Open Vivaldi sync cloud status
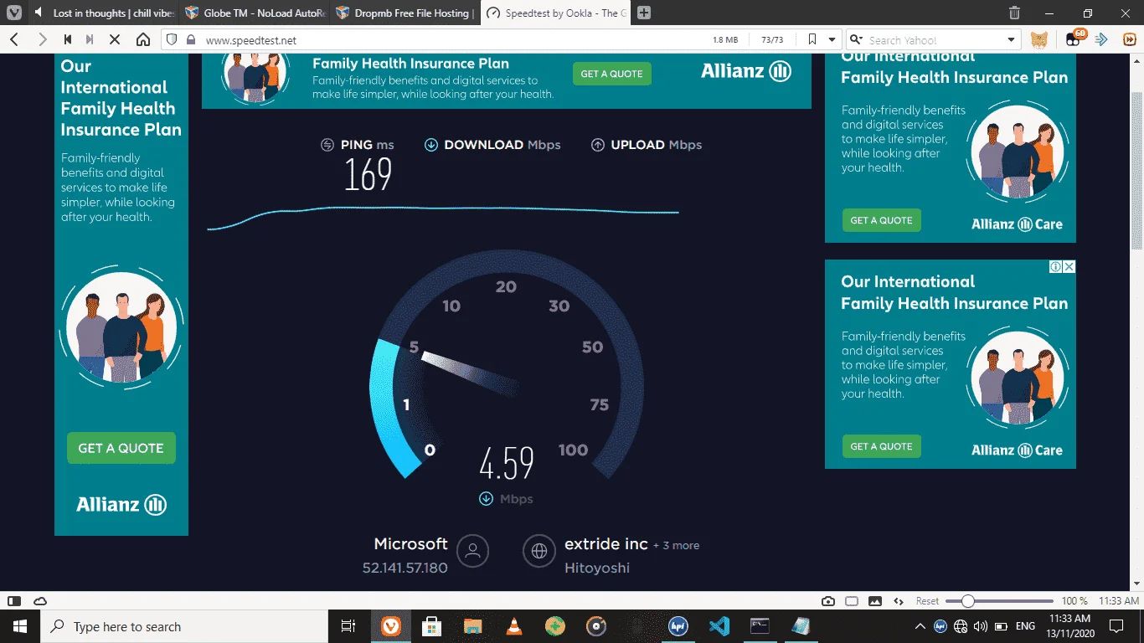Image resolution: width=1144 pixels, height=643 pixels. tap(39, 601)
